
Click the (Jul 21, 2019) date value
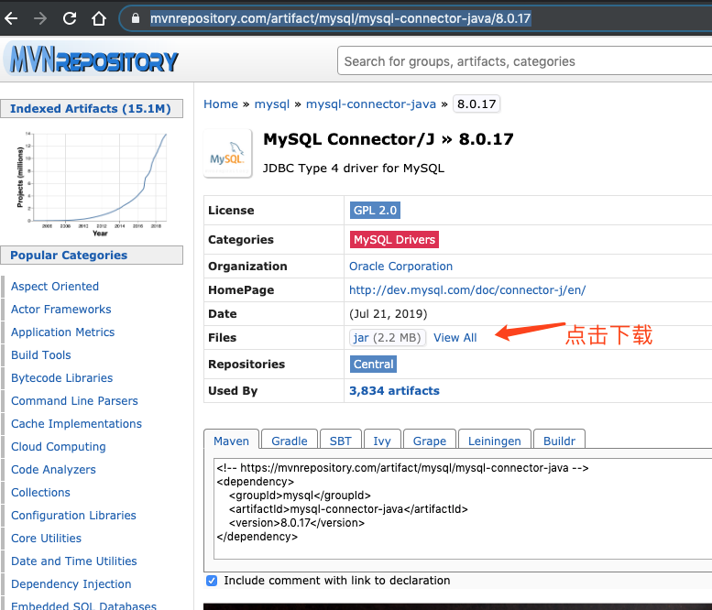[388, 313]
